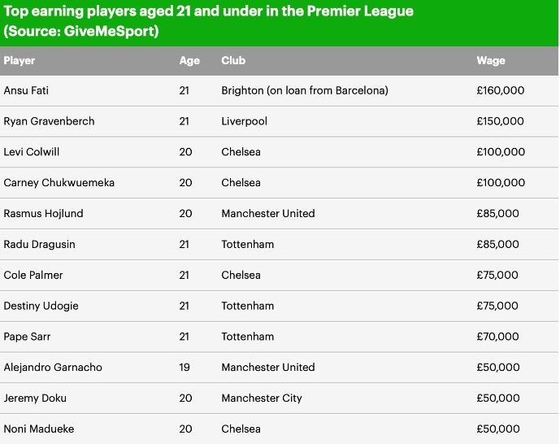The width and height of the screenshot is (560, 444).
Task: Select the table title mentioning GiveMeSport
Action: (x=209, y=22)
